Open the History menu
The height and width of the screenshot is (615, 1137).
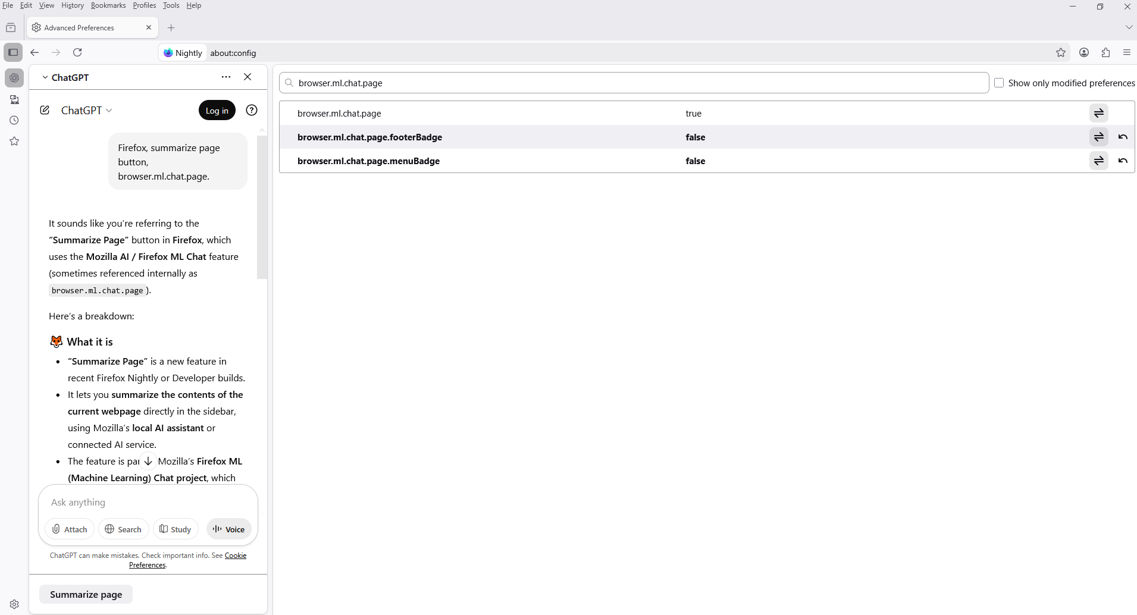pos(73,5)
